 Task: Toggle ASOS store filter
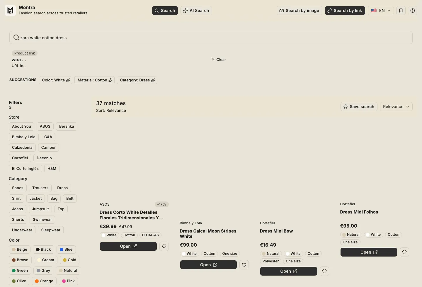click(x=45, y=127)
